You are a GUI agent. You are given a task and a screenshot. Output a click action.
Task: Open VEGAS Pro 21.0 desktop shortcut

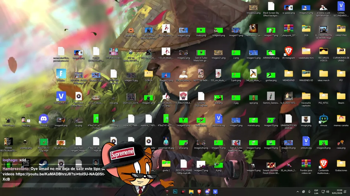point(61,98)
